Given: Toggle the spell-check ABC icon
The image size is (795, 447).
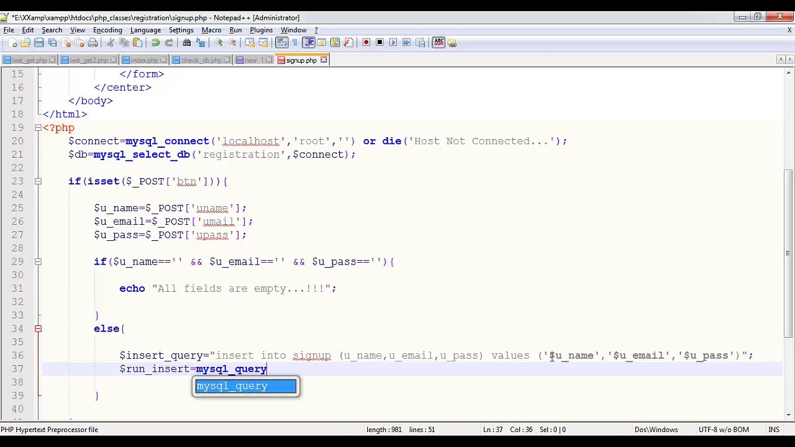Looking at the screenshot, I should [x=439, y=42].
